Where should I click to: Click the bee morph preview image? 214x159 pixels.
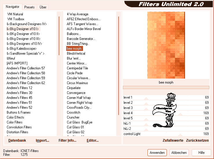click(x=166, y=45)
